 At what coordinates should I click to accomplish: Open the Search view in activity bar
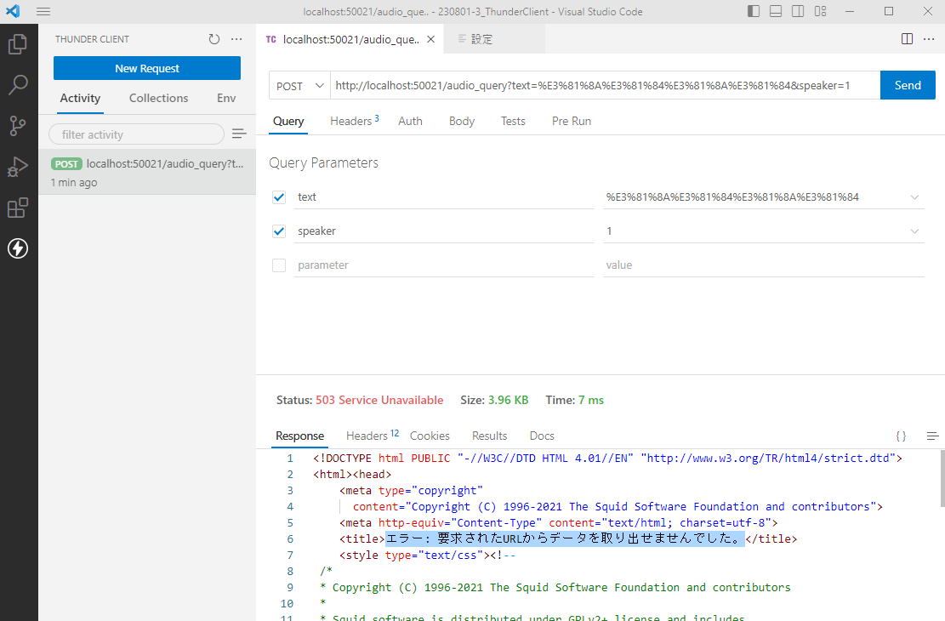[x=18, y=85]
